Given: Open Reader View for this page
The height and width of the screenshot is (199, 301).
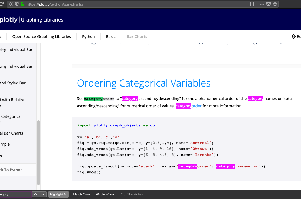Looking at the screenshot, I should (252, 4).
